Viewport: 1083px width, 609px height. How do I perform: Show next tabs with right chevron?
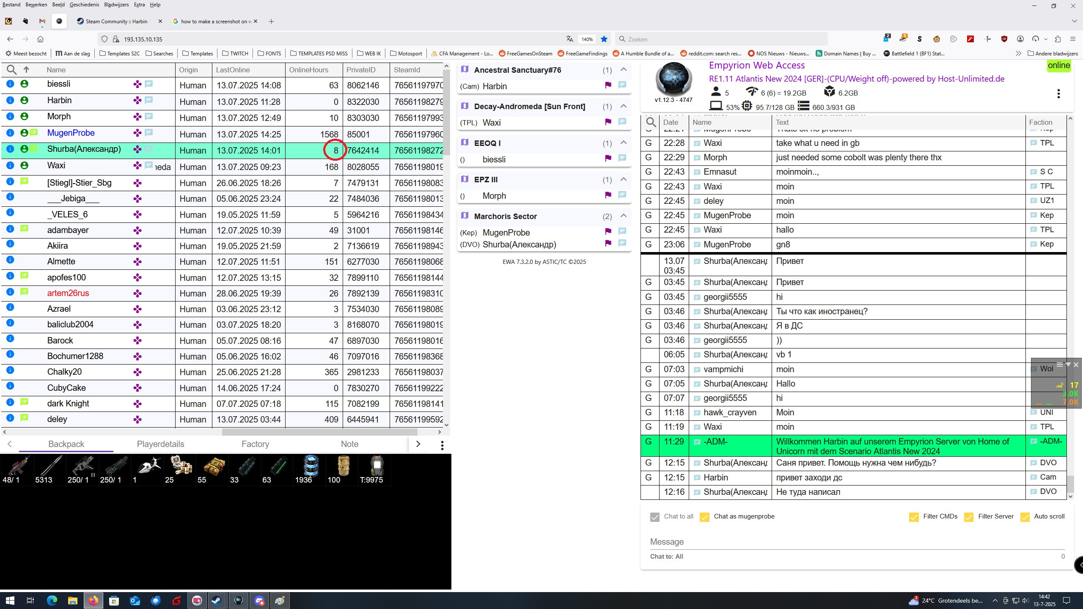coord(418,444)
